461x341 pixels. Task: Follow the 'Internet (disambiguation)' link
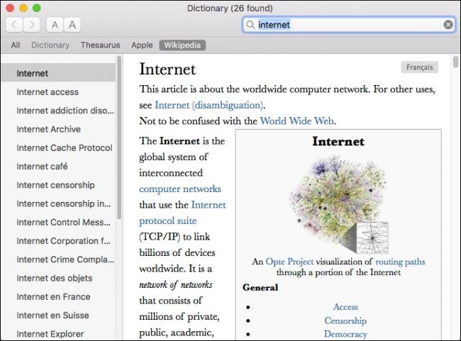click(x=209, y=105)
